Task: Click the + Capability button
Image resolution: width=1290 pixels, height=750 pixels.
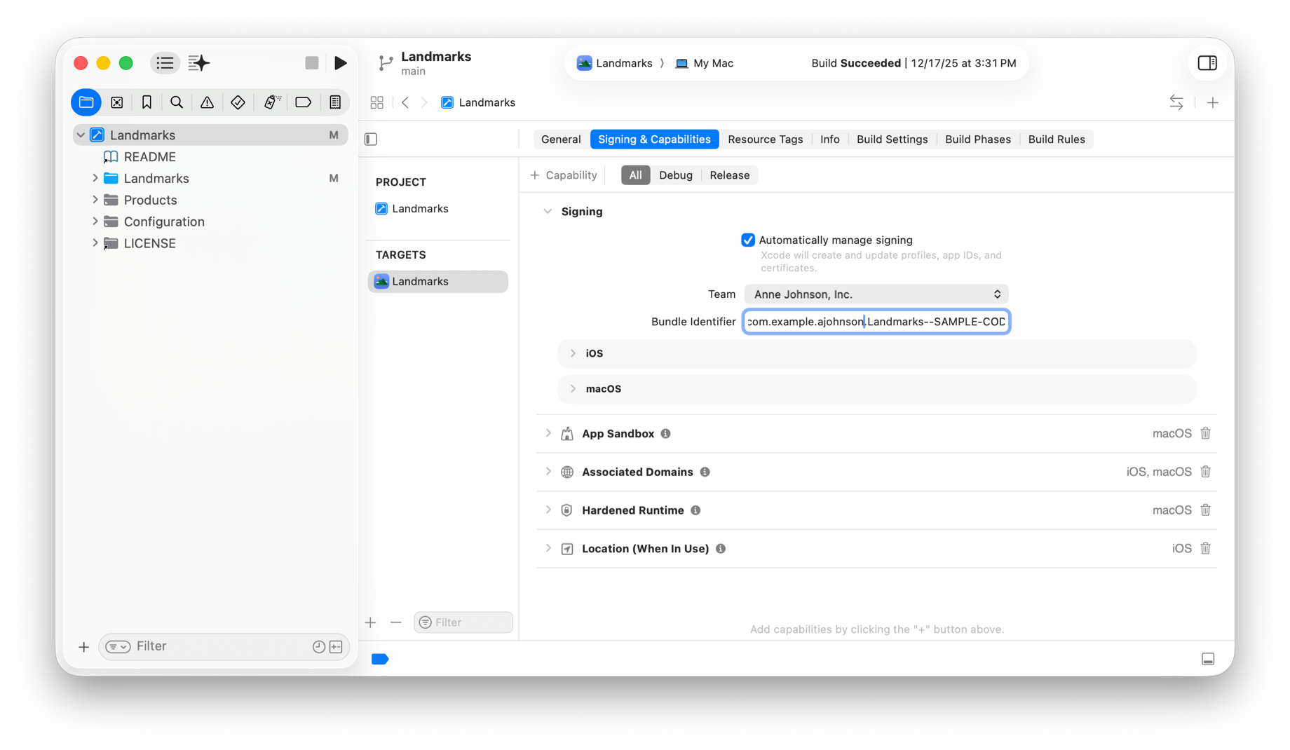Action: coord(564,175)
